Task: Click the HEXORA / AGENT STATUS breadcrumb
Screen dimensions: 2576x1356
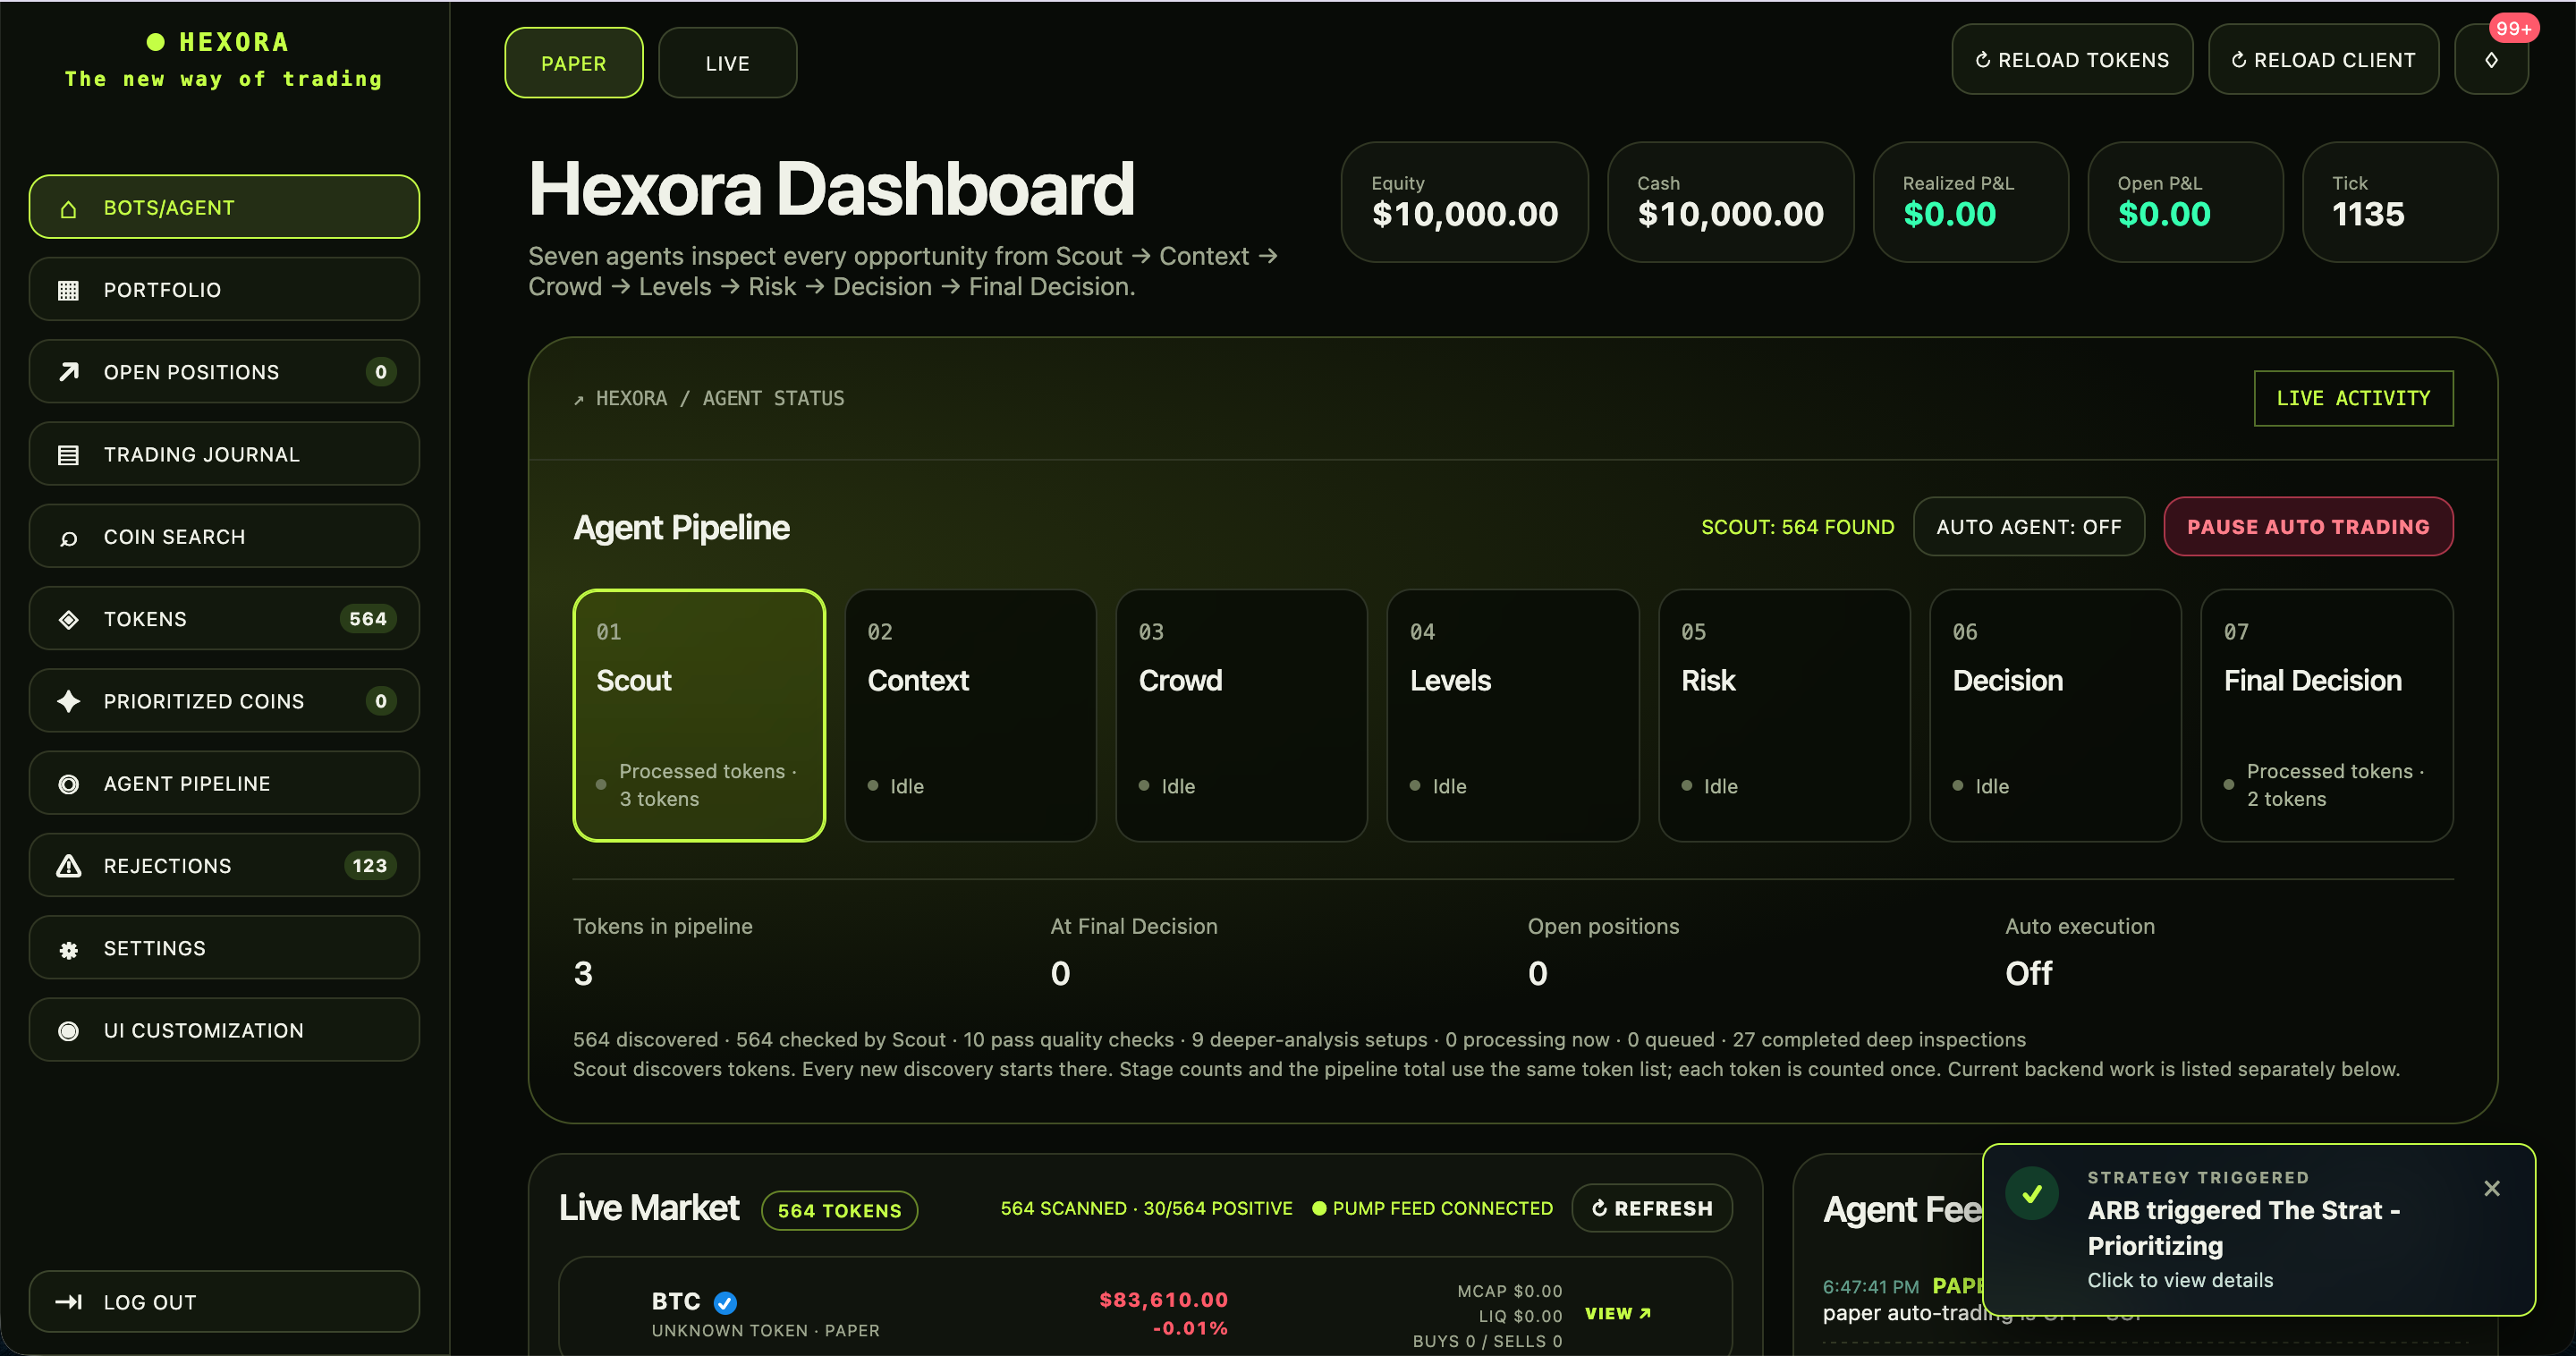Action: pos(709,398)
